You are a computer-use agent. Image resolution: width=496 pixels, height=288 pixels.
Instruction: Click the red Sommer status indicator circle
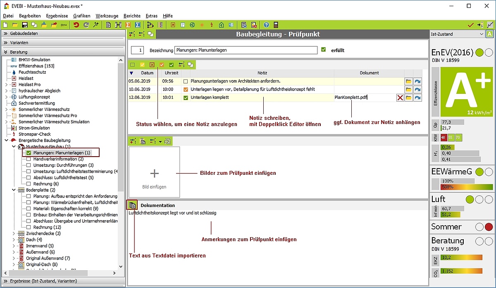(x=489, y=227)
